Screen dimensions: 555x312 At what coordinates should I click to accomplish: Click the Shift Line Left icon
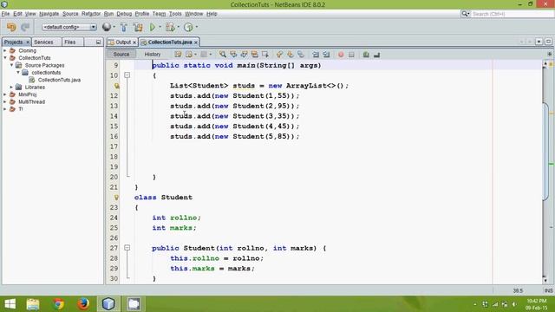(x=316, y=54)
